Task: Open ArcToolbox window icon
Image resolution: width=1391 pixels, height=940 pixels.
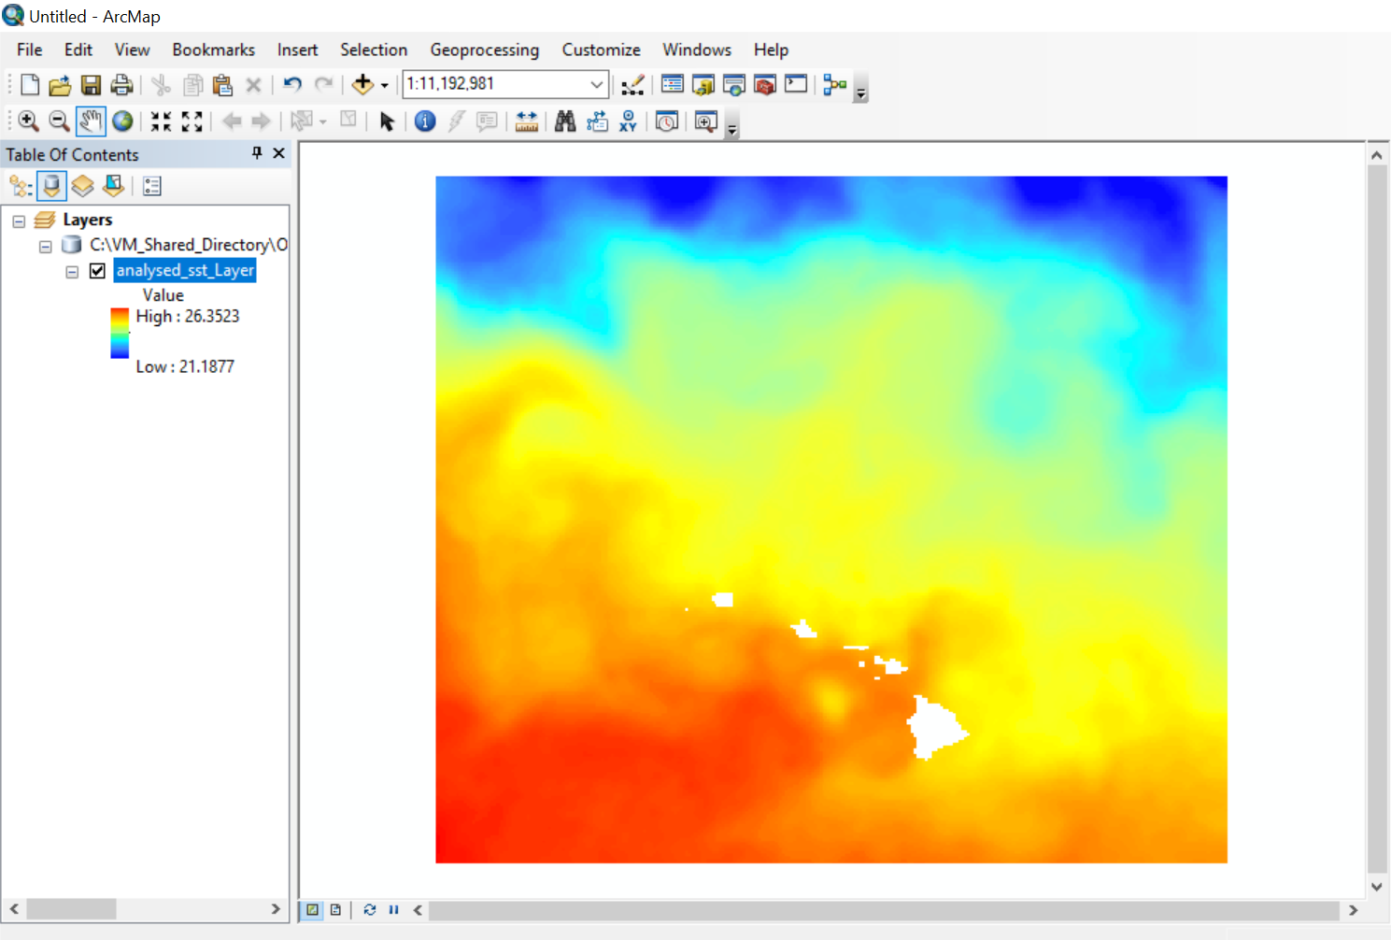Action: [x=765, y=85]
